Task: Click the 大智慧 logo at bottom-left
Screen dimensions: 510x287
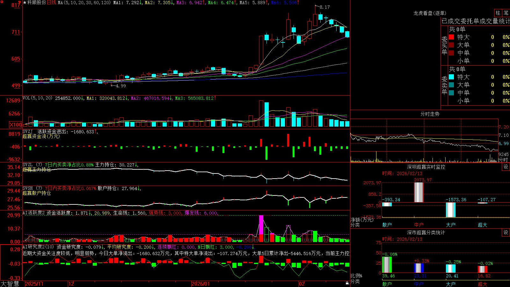Action: click(10, 284)
